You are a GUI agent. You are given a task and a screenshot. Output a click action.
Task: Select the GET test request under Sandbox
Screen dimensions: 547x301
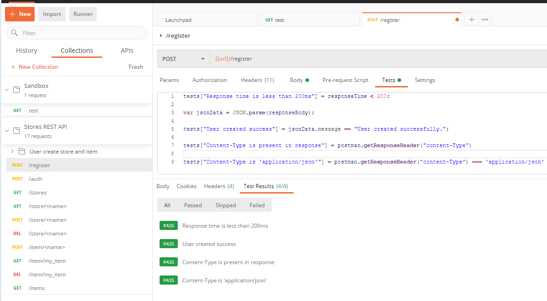(76, 111)
